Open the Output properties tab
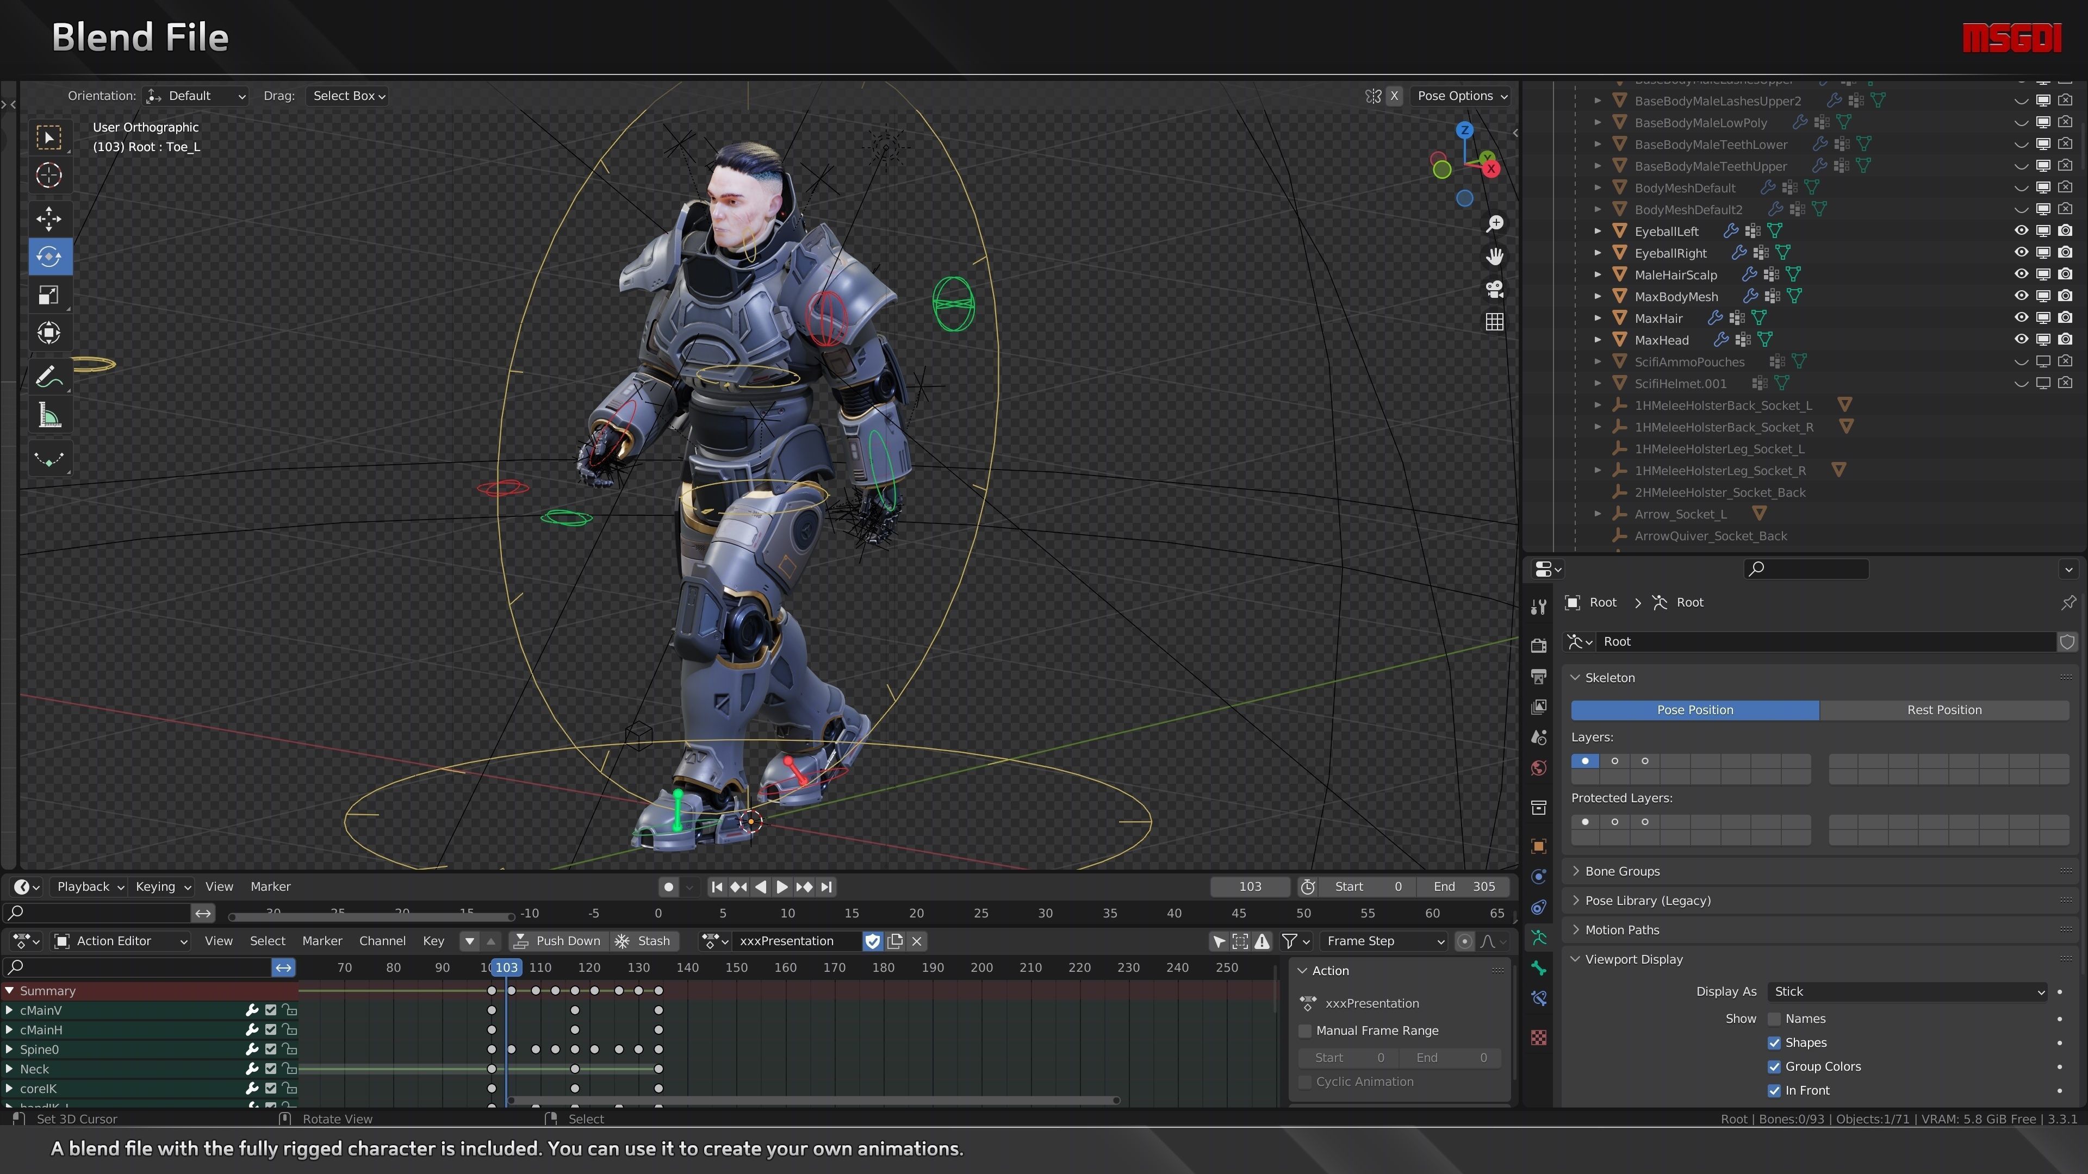The image size is (2088, 1174). point(1538,677)
